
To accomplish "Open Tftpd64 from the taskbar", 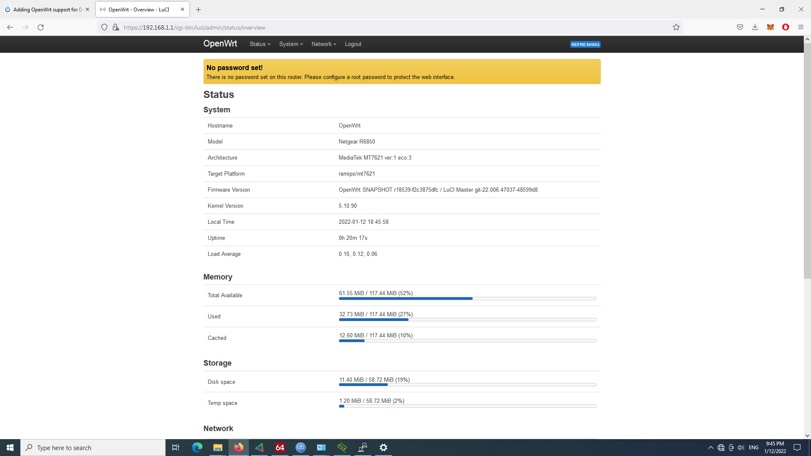I will point(342,448).
